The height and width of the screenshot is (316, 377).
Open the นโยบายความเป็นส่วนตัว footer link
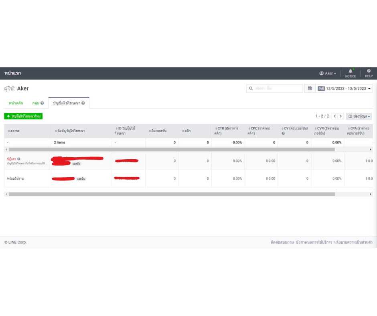353,242
